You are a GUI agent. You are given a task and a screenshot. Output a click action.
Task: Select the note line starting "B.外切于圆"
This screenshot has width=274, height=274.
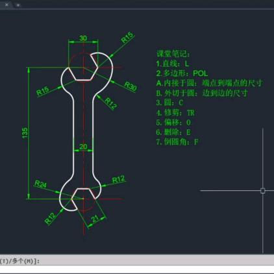(202, 93)
